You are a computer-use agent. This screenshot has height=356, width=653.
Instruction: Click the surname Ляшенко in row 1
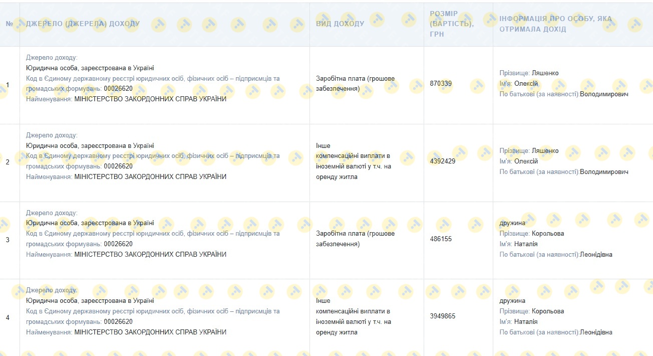[545, 73]
